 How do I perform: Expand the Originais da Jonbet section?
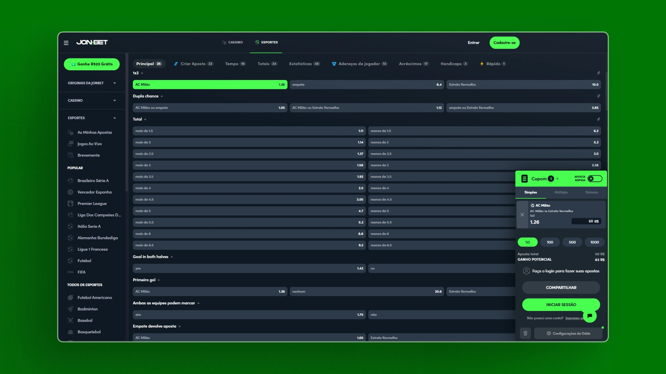(x=114, y=83)
